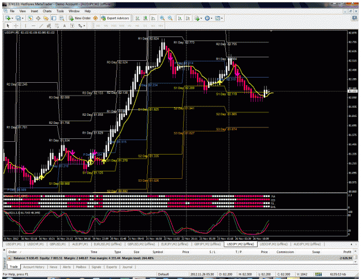Toggle Auto Scroll chart icon
Screen dimensions: 361x279
(x=180, y=18)
